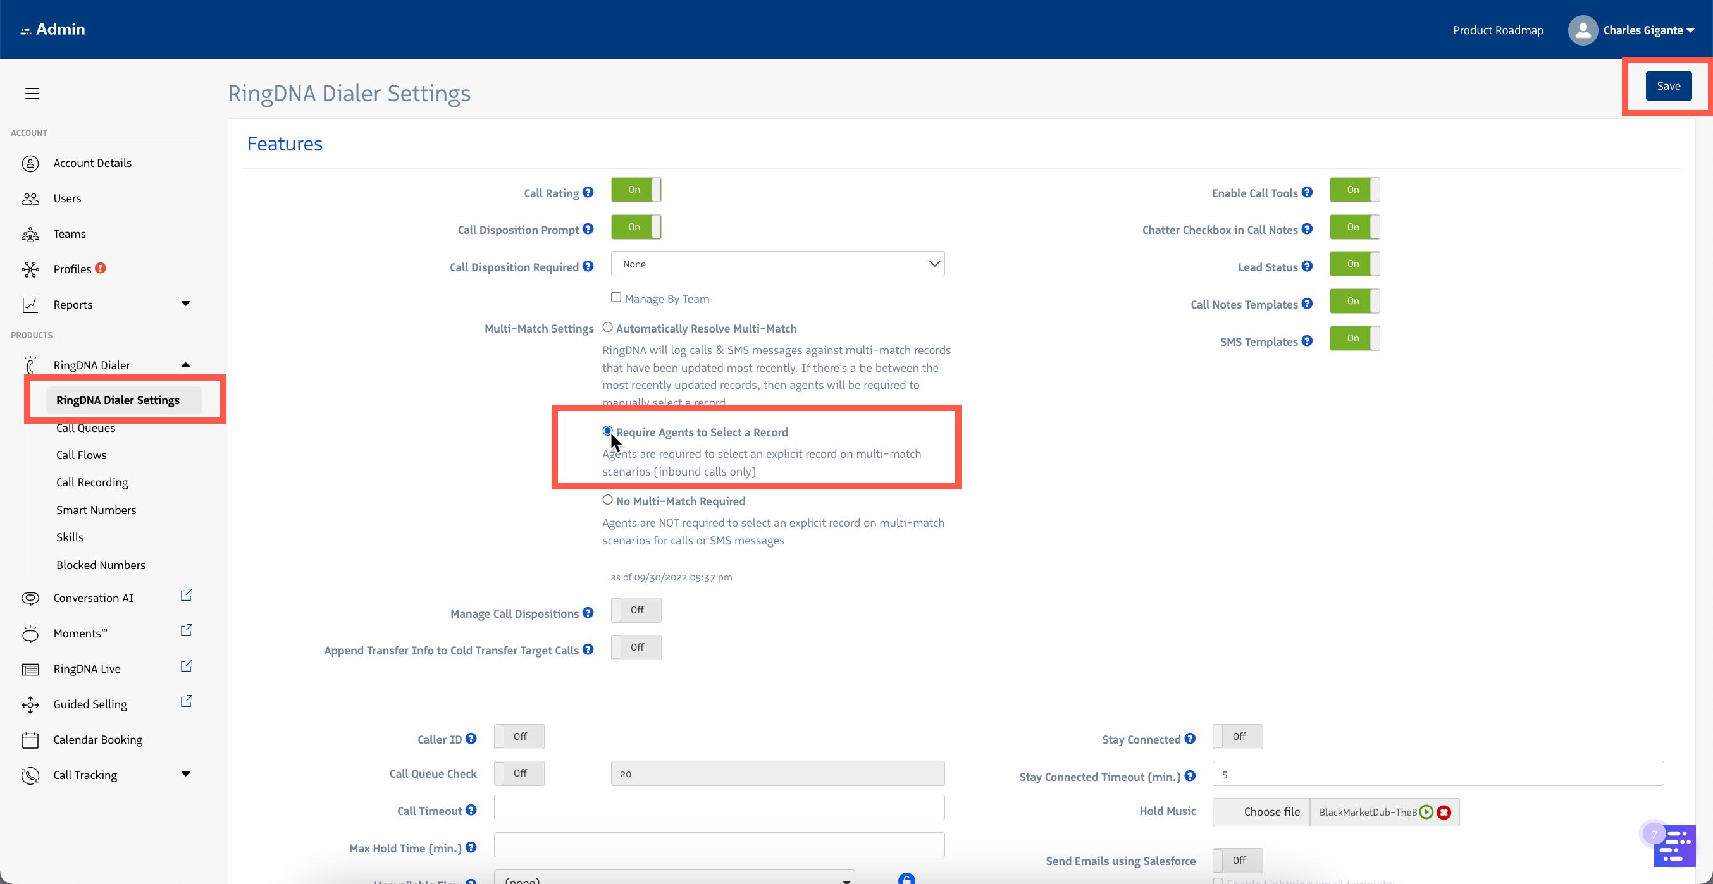The image size is (1713, 884).
Task: Collapse the RingDNA Dialer section
Action: (x=185, y=365)
